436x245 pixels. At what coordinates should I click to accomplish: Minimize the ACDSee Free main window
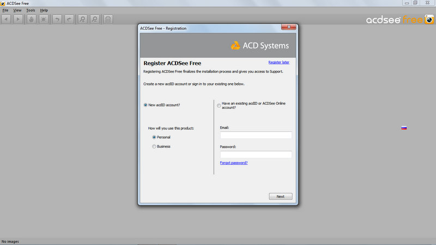point(407,3)
